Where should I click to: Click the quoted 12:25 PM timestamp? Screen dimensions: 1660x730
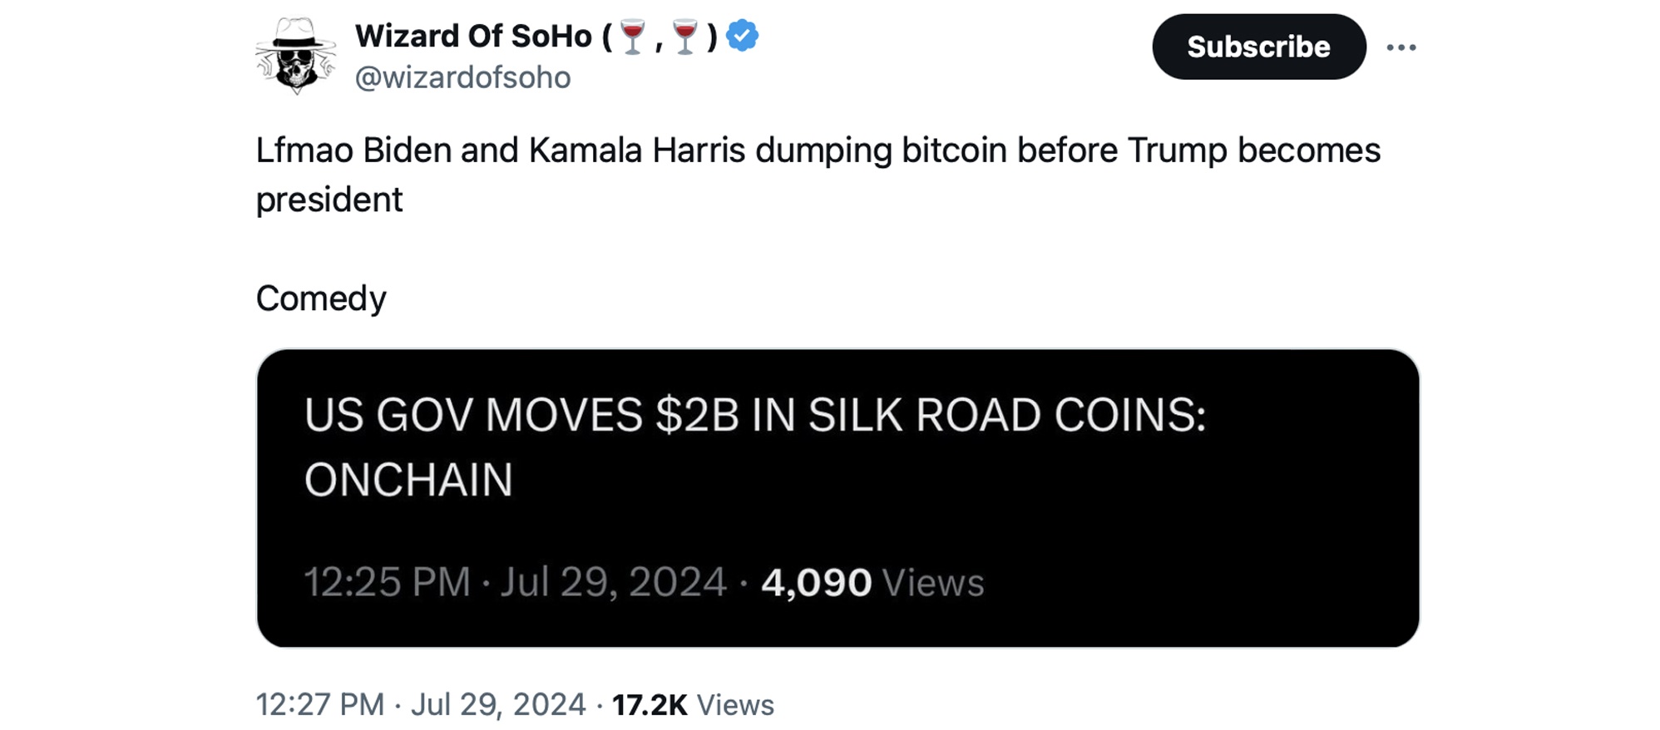[x=515, y=582]
